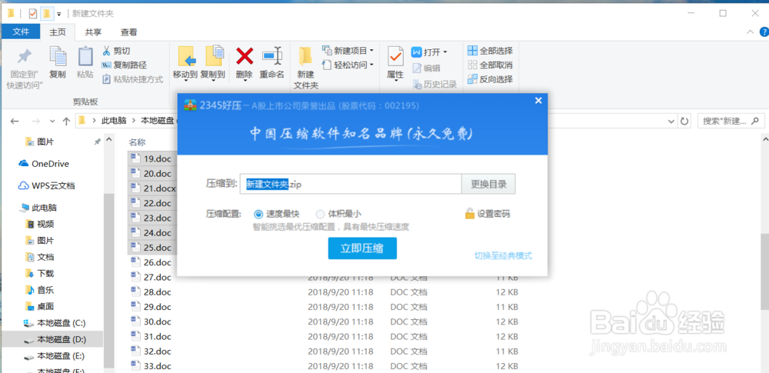Click History (历史记录) in ribbon

[434, 85]
